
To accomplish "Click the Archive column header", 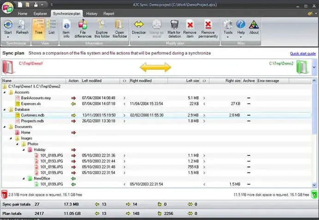I will point(249,81).
